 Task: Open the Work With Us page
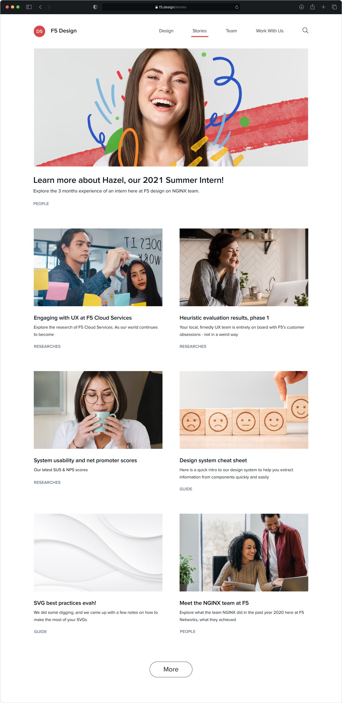pos(270,31)
